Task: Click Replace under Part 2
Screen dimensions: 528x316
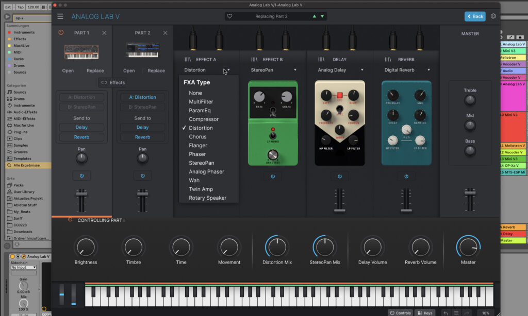Action: [156, 71]
